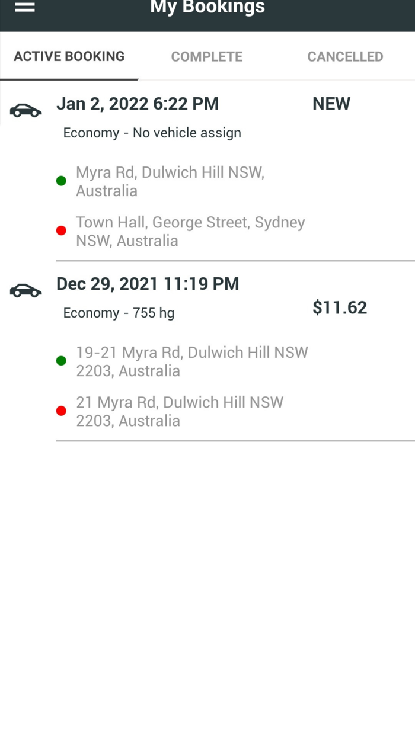Viewport: 415px width, 737px height.
Task: Click the 21 Myra Rd dropoff address
Action: click(x=180, y=411)
